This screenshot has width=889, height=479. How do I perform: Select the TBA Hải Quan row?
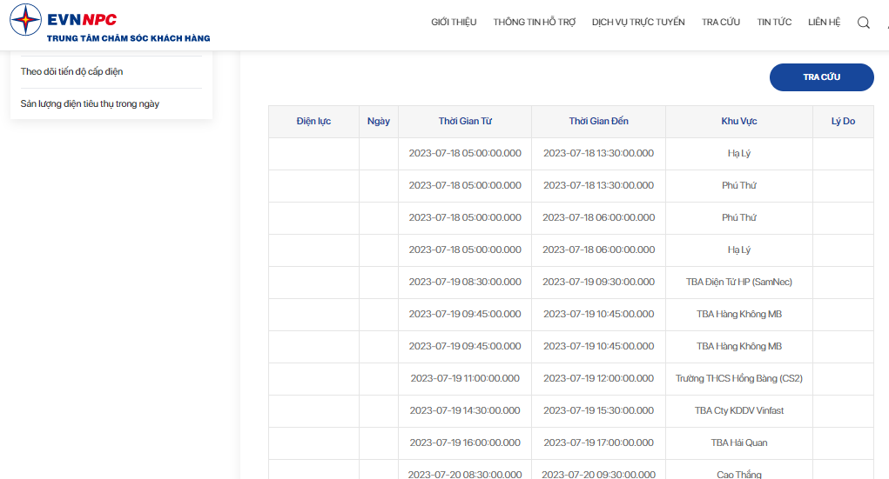coord(571,443)
